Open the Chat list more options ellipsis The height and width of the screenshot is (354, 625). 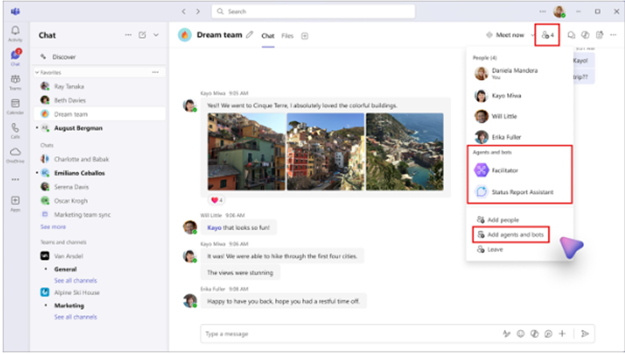coord(128,35)
